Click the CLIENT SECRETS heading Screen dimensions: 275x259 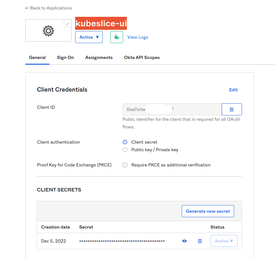pyautogui.click(x=59, y=190)
